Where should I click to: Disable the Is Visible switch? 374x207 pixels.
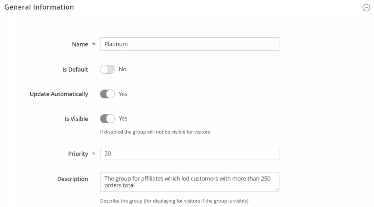pyautogui.click(x=107, y=119)
